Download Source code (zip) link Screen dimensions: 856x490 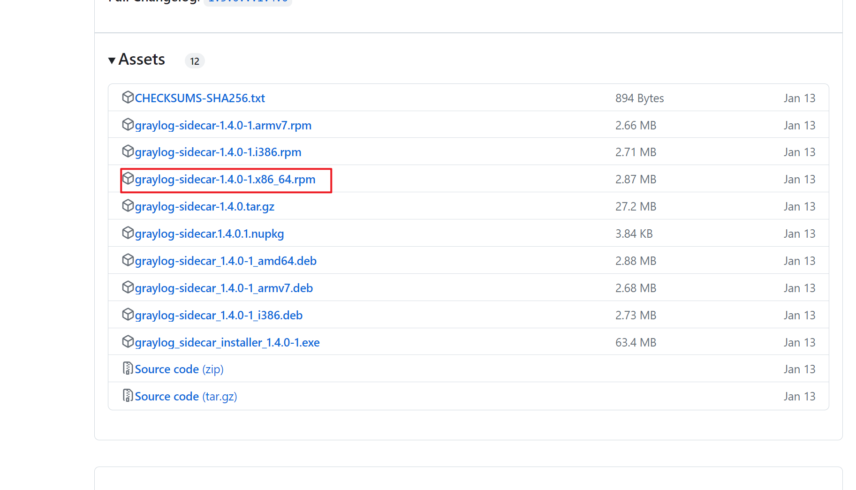tap(179, 369)
